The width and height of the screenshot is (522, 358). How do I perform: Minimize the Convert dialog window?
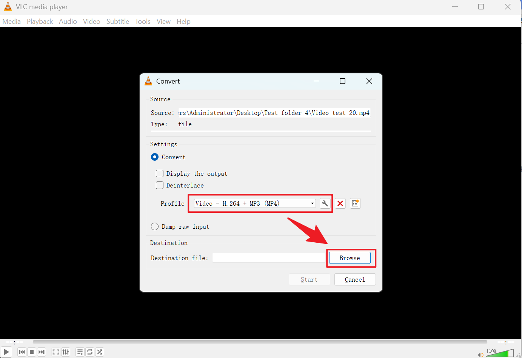[316, 81]
